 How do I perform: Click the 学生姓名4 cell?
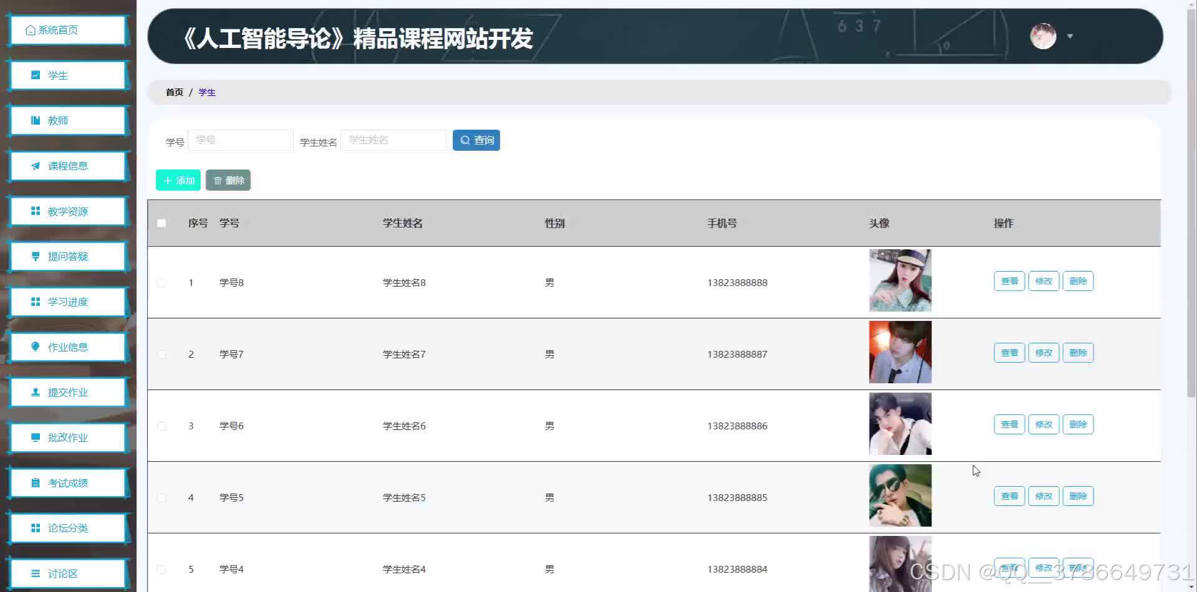click(x=405, y=569)
